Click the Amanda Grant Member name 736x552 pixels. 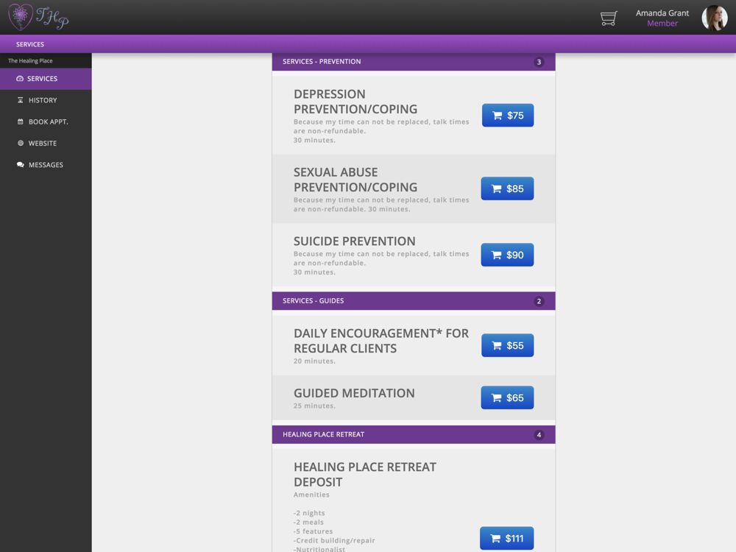click(x=662, y=18)
